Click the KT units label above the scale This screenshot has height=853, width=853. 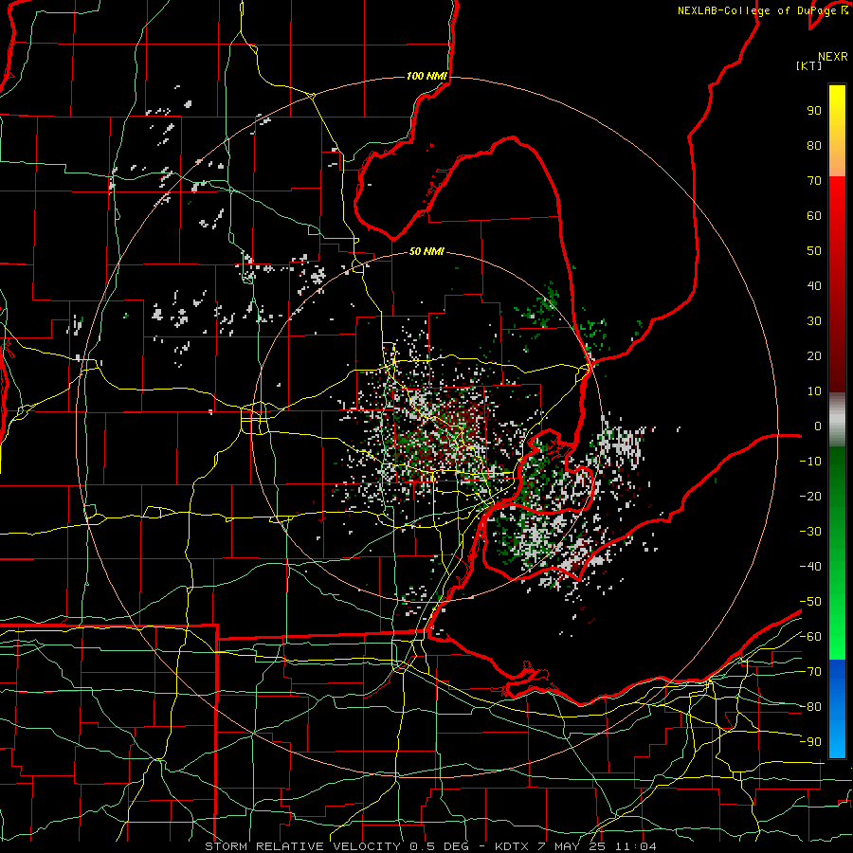(x=808, y=65)
